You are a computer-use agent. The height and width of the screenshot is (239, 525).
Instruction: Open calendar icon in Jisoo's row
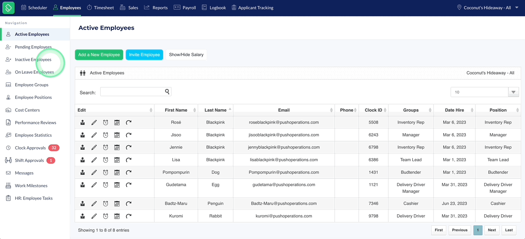[117, 135]
